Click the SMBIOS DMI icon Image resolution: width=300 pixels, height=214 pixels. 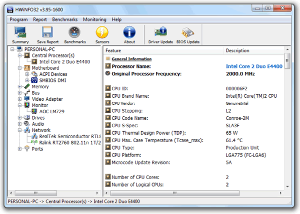point(34,80)
